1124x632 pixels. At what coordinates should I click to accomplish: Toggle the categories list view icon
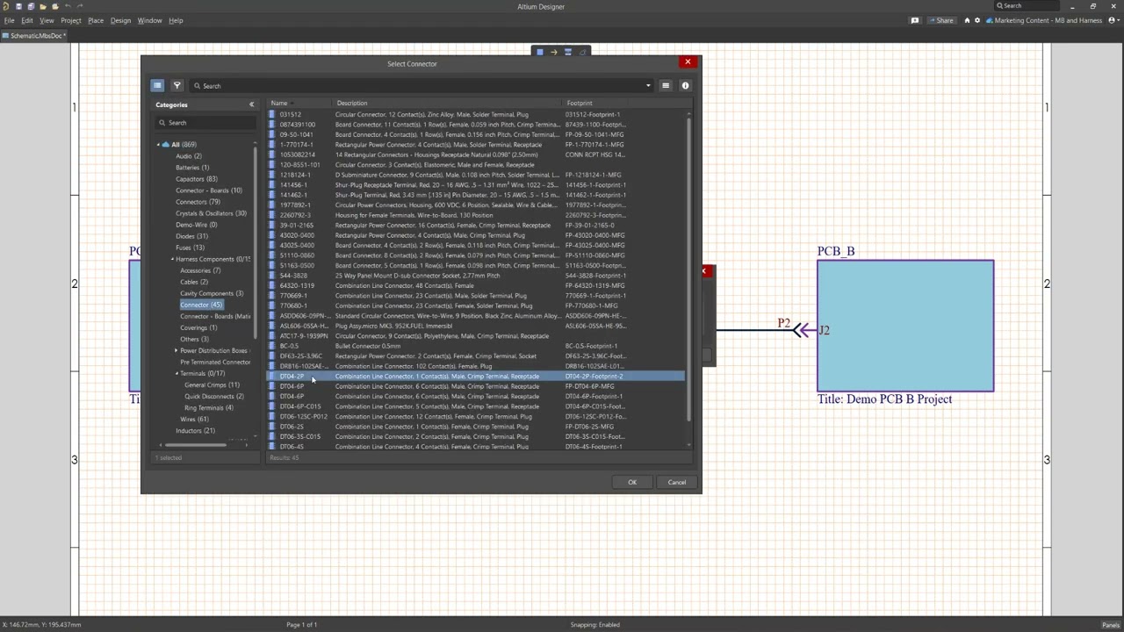point(157,85)
